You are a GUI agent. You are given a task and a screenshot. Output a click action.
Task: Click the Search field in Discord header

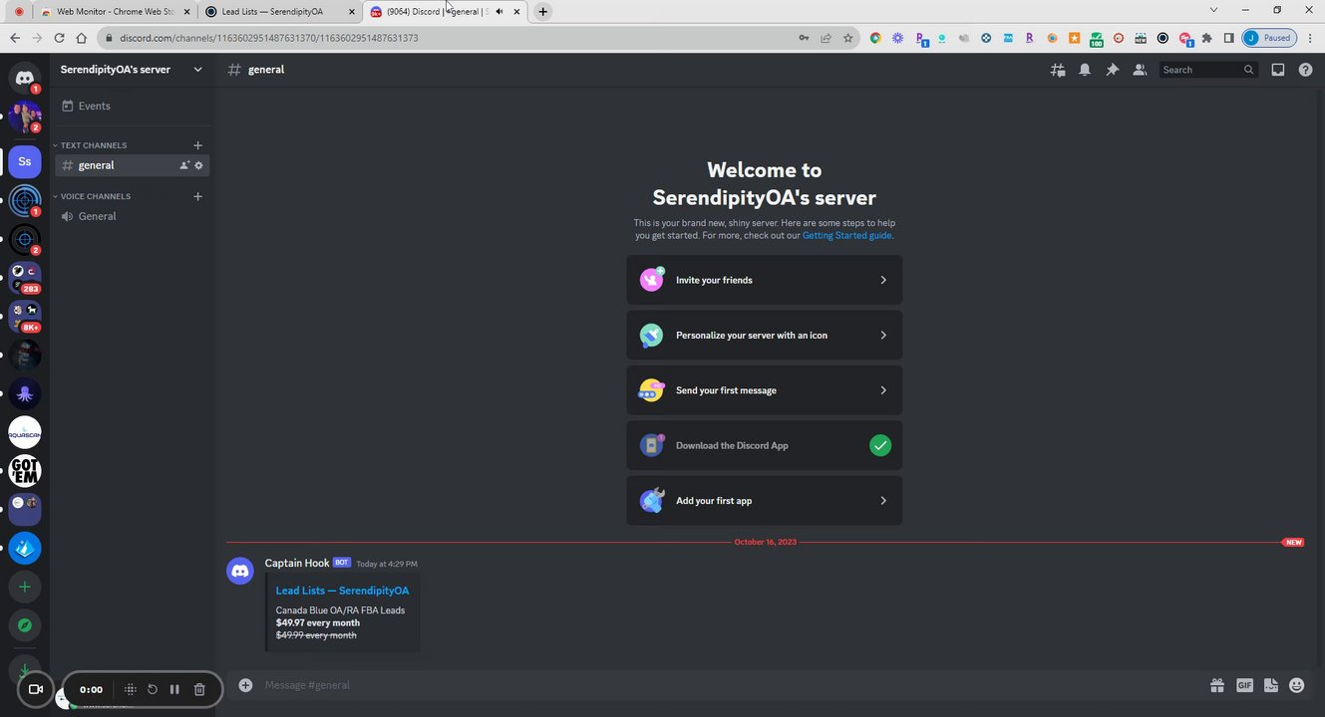click(1208, 70)
